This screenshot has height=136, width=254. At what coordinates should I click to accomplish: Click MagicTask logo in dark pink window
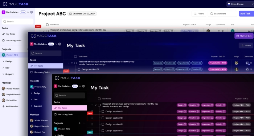[68, 78]
